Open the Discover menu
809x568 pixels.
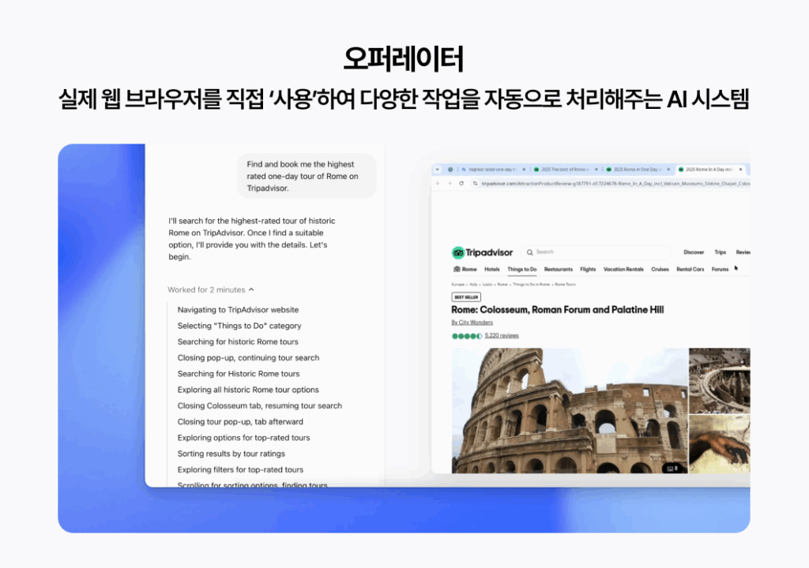coord(694,252)
